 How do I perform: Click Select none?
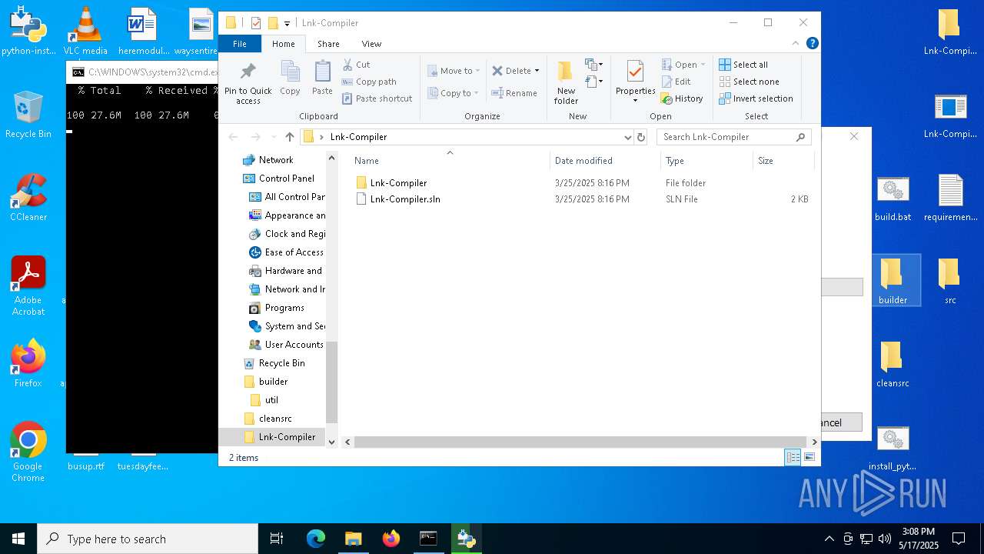(749, 82)
